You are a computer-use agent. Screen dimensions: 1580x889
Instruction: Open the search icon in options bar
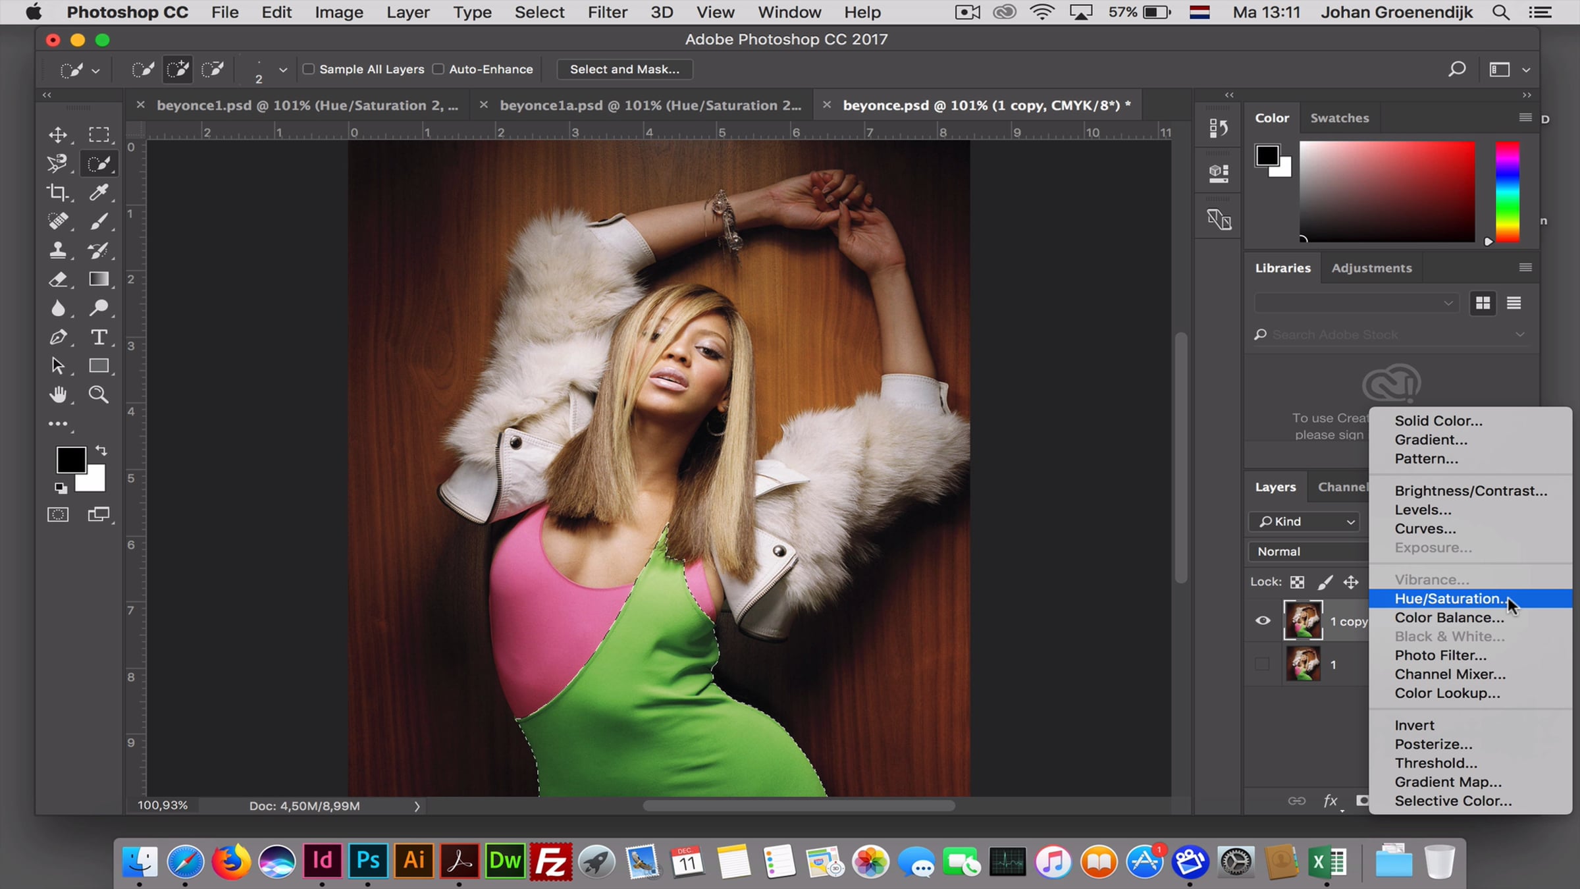(1457, 69)
